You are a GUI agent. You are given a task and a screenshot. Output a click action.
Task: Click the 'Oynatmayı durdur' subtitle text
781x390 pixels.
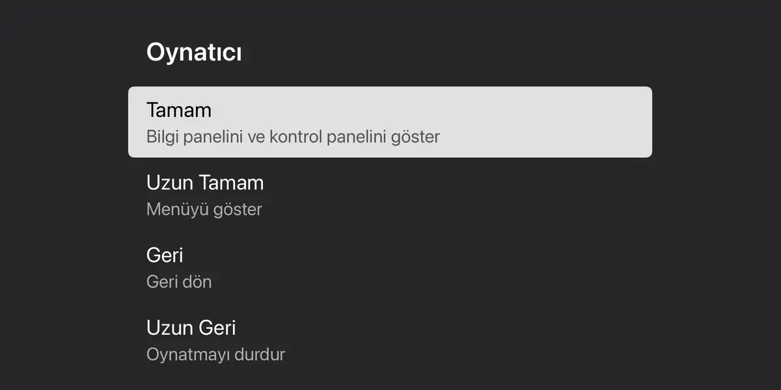(215, 355)
